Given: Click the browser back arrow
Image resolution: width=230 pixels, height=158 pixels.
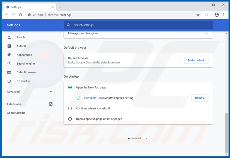Looking at the screenshot, I should pos(7,15).
